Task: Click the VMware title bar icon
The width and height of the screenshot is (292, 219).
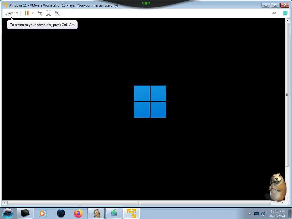Action: [5, 5]
